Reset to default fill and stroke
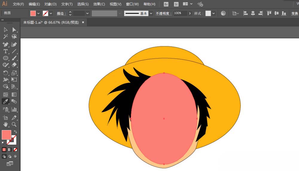Viewport: 299px width, 171px height. click(x=3, y=143)
